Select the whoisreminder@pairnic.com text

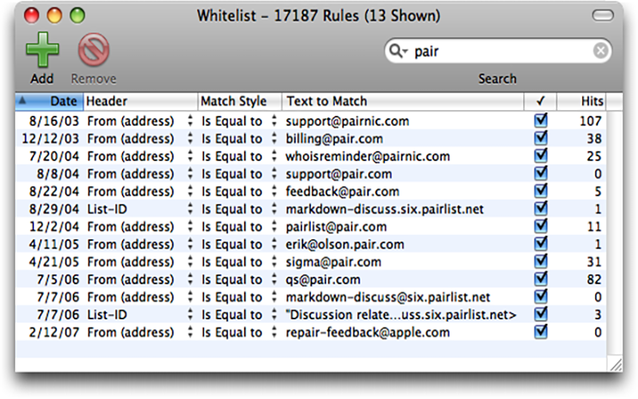pos(368,156)
